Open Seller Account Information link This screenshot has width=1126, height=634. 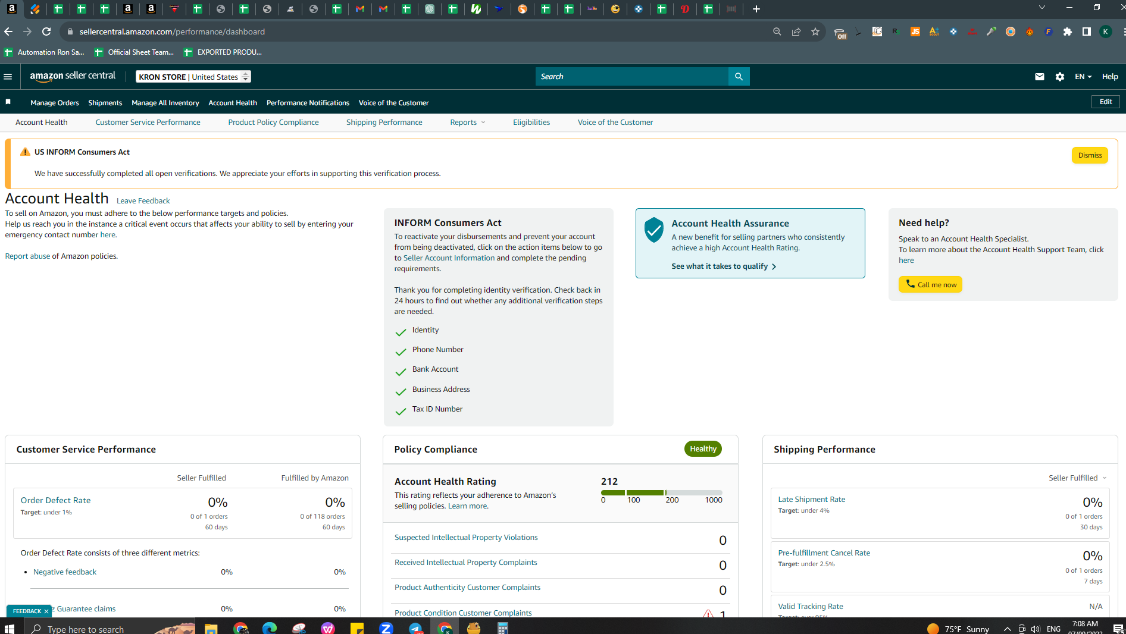pyautogui.click(x=449, y=258)
